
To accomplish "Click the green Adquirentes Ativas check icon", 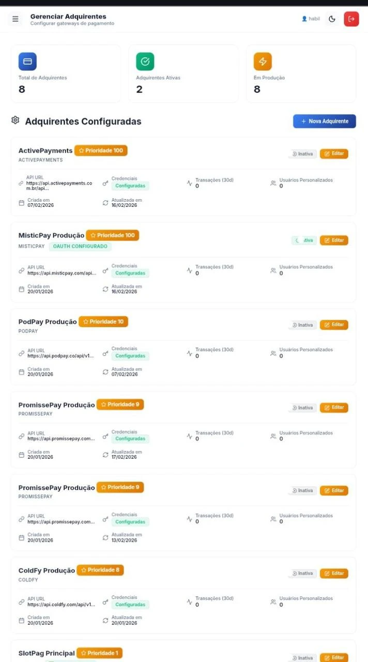I will (x=145, y=62).
